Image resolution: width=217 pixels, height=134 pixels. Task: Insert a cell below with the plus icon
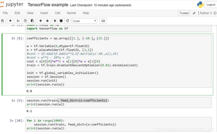tap(10, 21)
